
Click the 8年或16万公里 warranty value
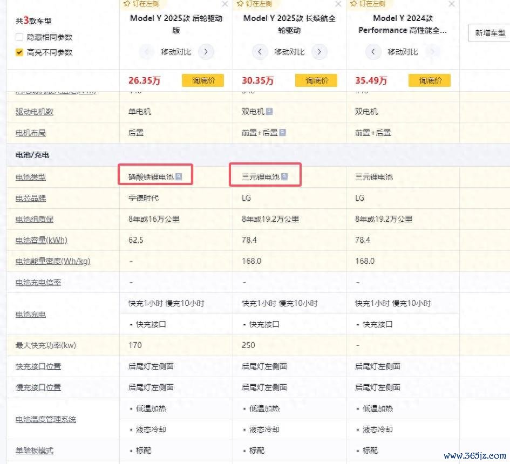point(154,219)
